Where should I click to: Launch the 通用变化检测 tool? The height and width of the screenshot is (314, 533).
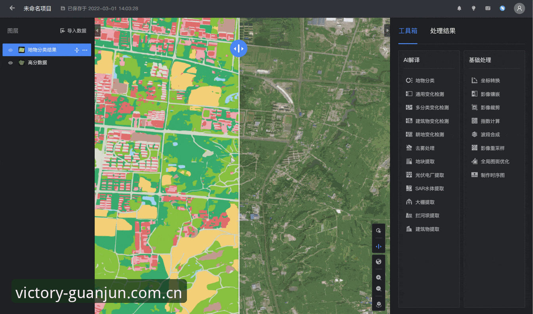pos(425,94)
